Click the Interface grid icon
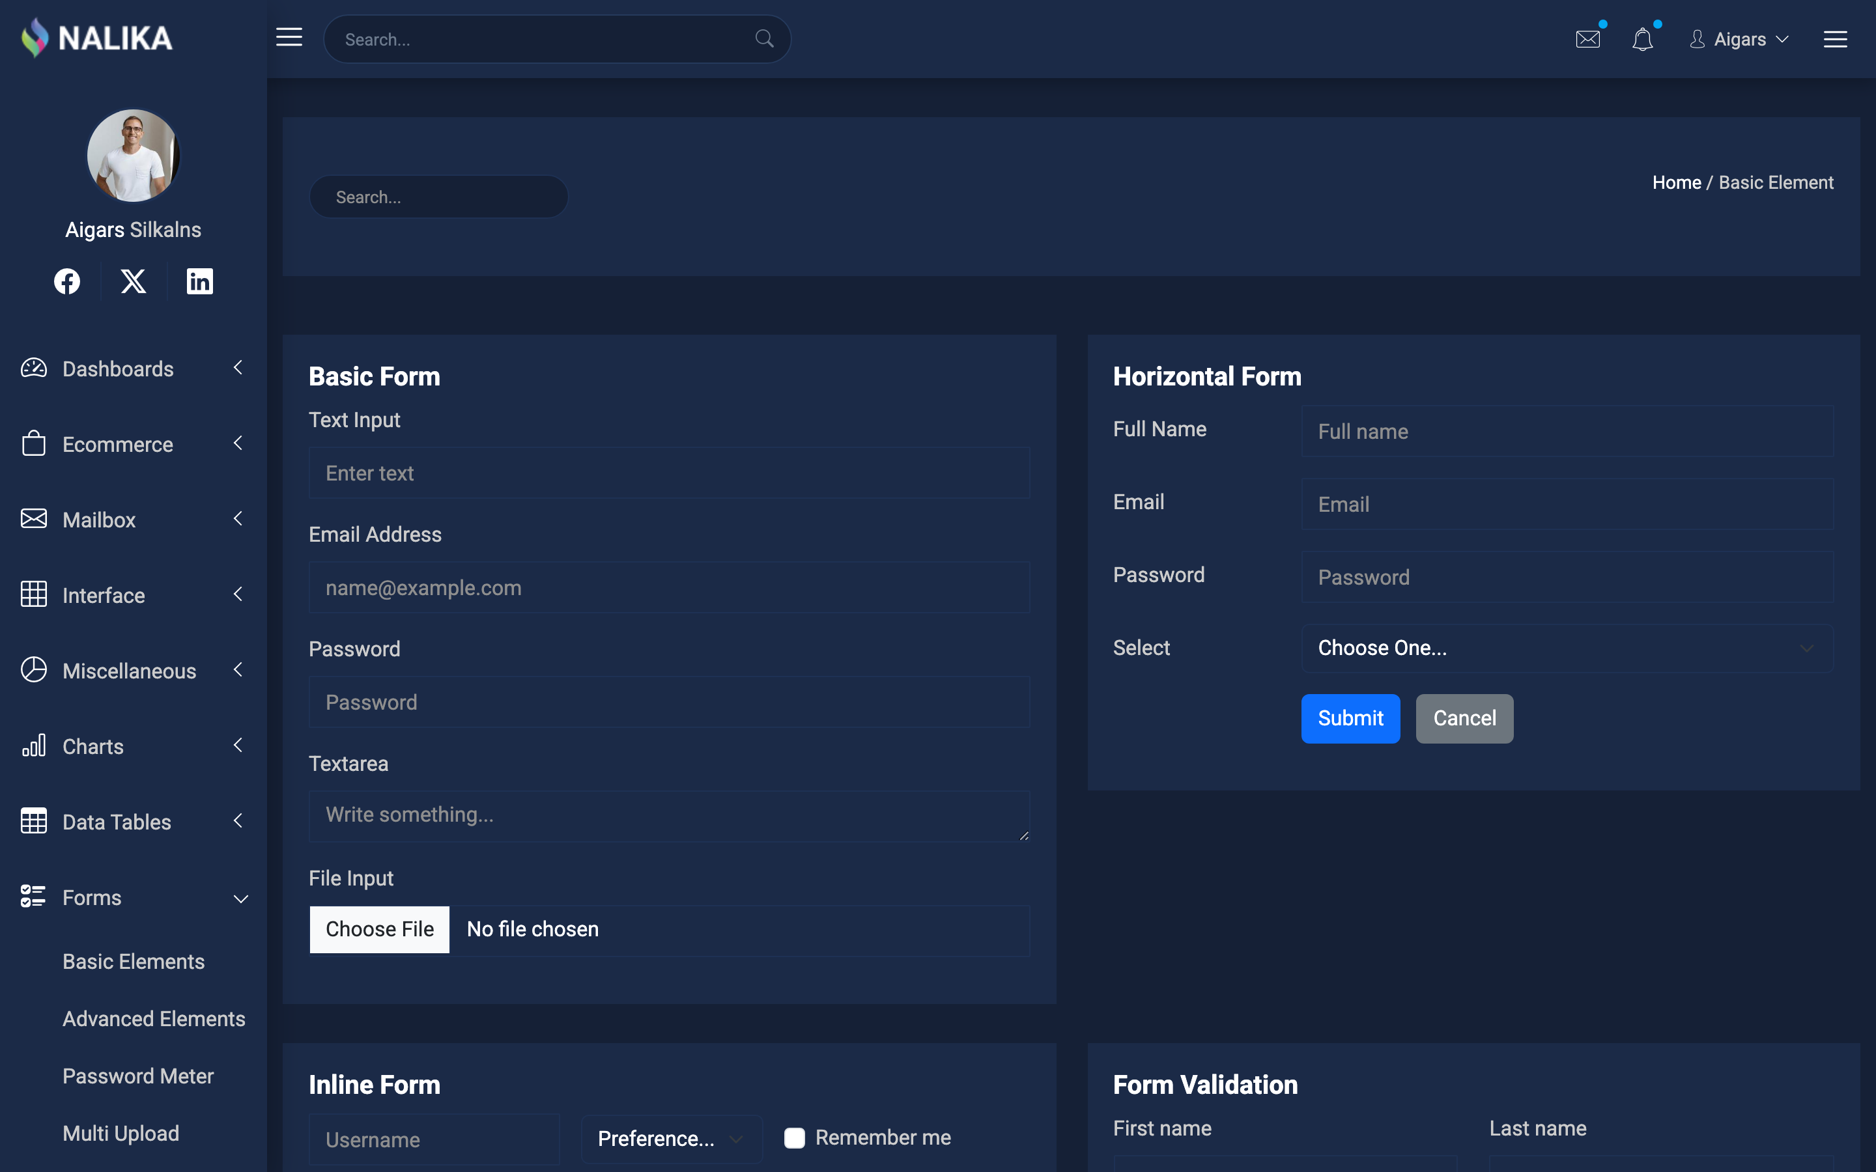Screen dimensions: 1876x1172 pyautogui.click(x=33, y=594)
